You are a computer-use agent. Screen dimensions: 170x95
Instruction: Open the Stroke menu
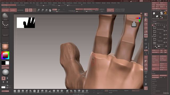pos(84,3)
